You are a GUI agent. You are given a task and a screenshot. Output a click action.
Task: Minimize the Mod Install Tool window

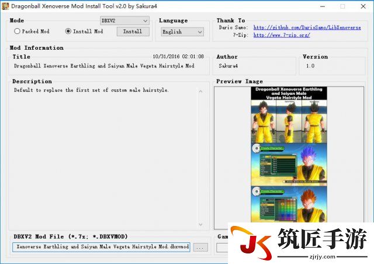(x=323, y=6)
